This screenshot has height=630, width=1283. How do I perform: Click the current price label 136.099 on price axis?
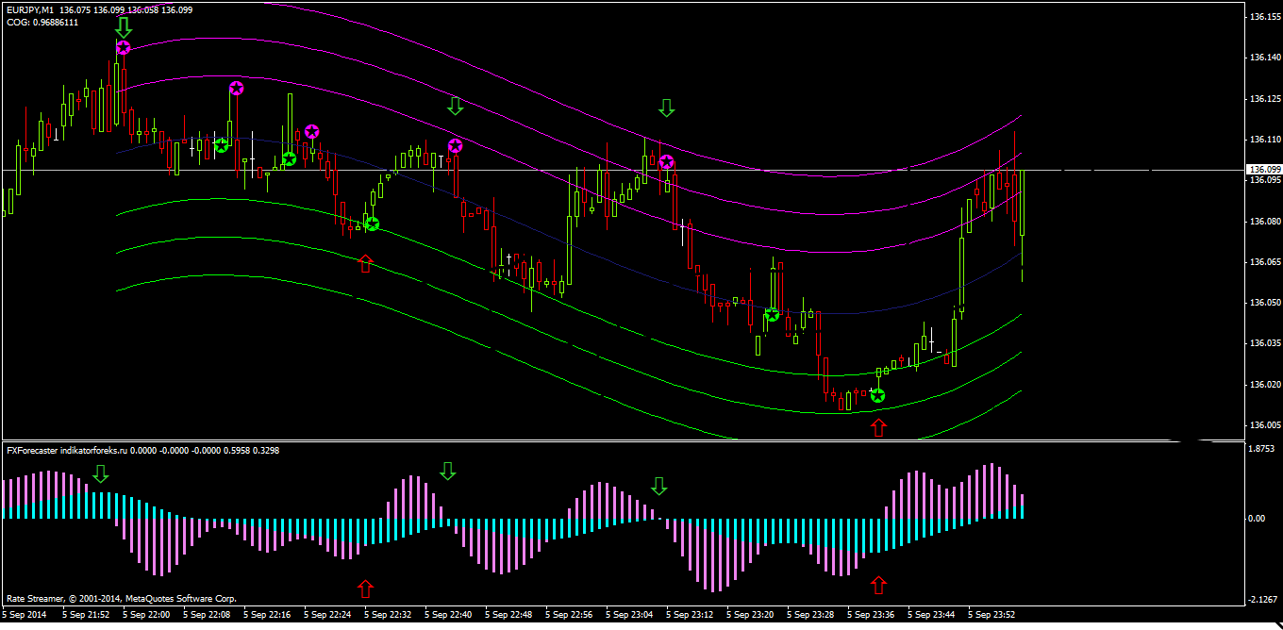[x=1263, y=170]
